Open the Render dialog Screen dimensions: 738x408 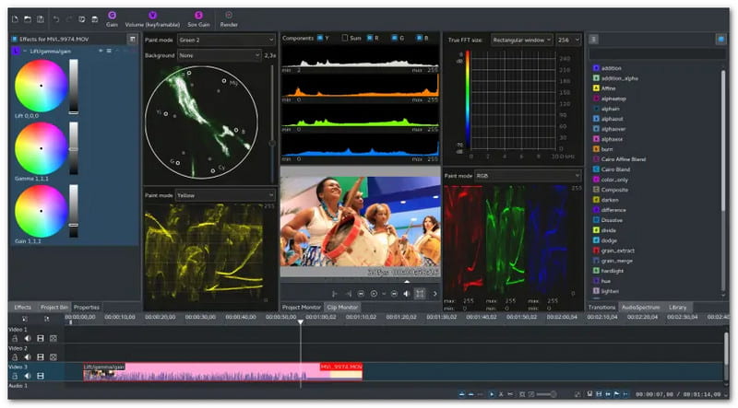pos(229,19)
